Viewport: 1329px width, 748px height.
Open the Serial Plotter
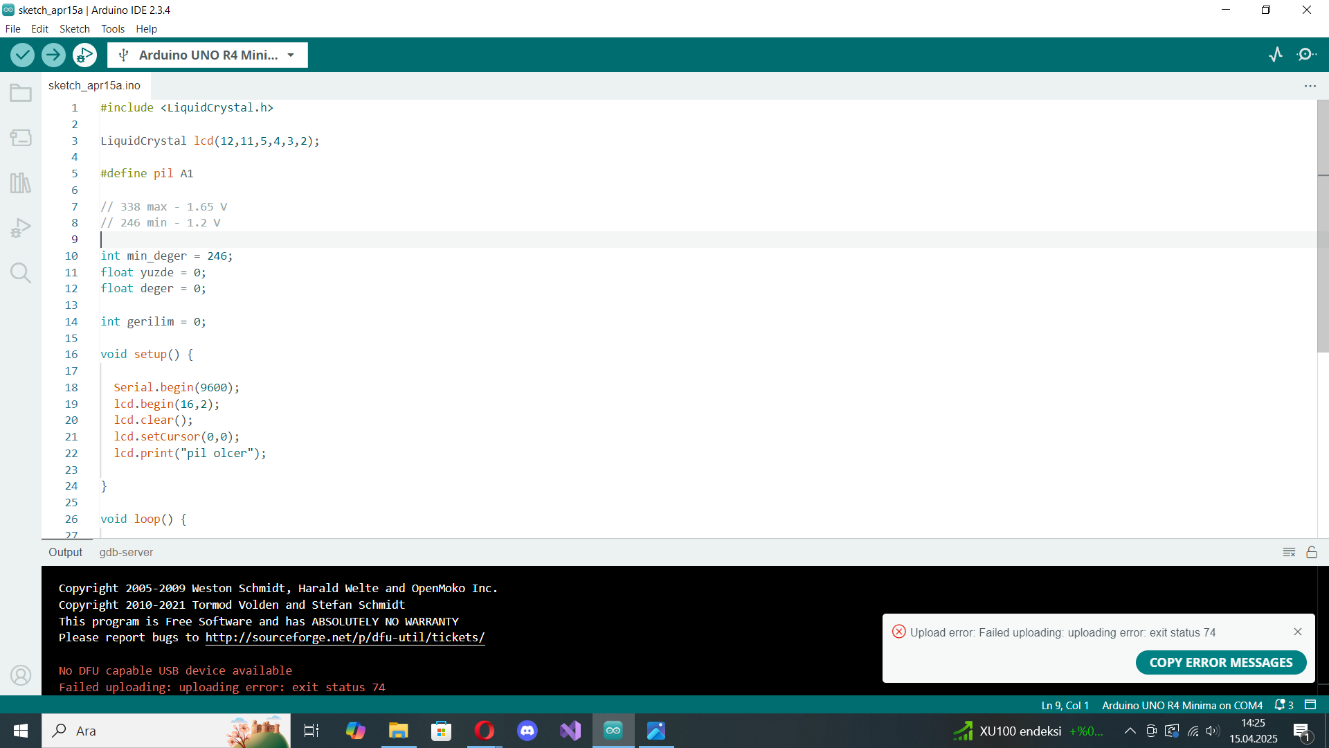[x=1276, y=55]
